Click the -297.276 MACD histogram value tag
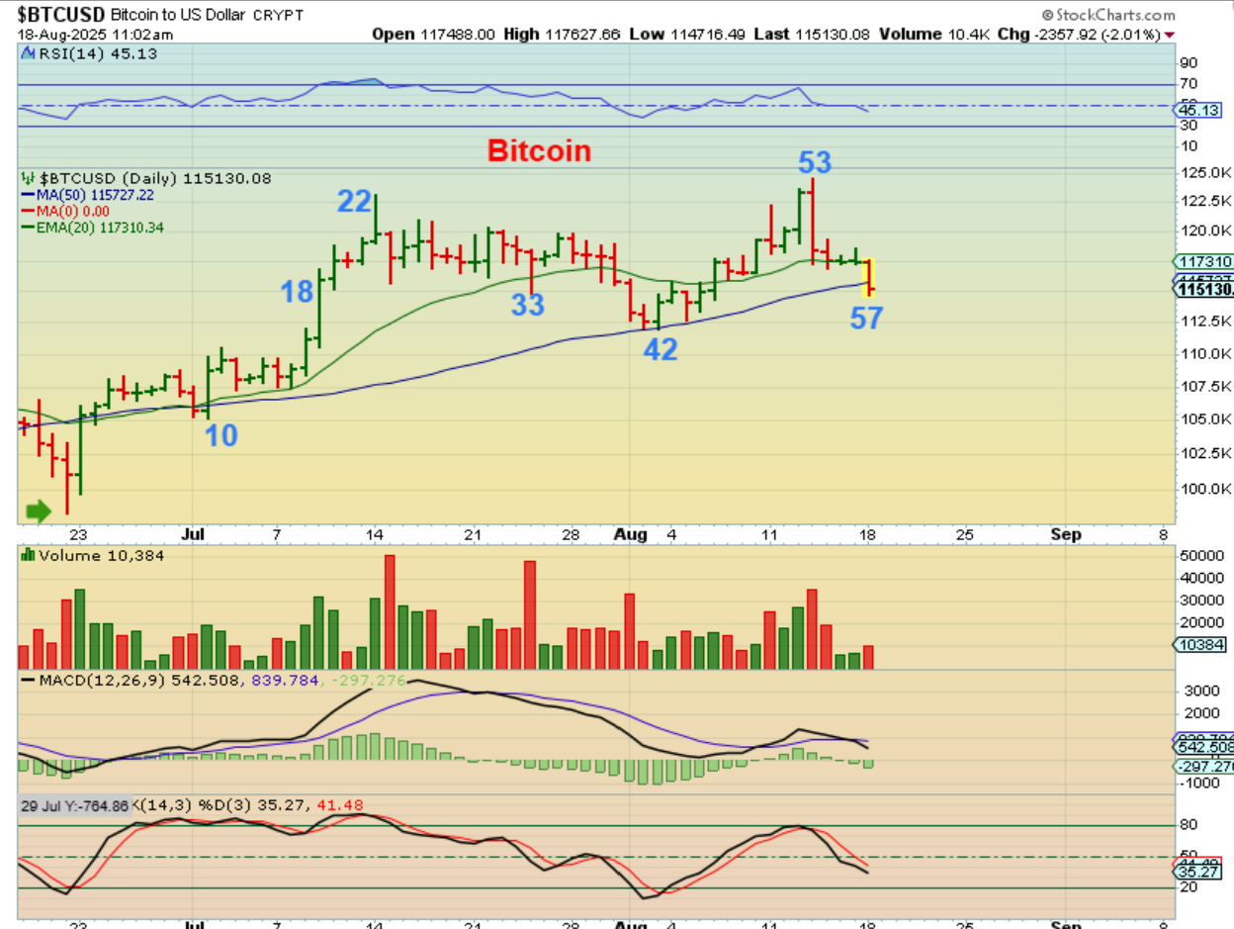 [x=1203, y=767]
